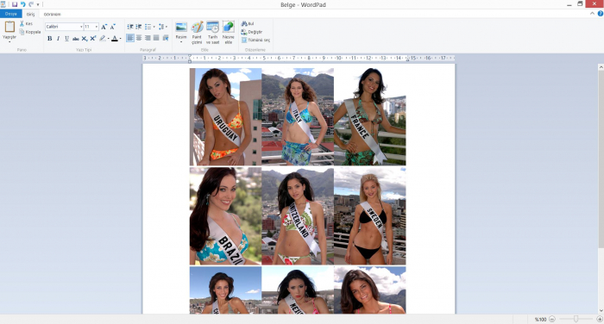Click the undo arrow in title bar

pos(22,4)
